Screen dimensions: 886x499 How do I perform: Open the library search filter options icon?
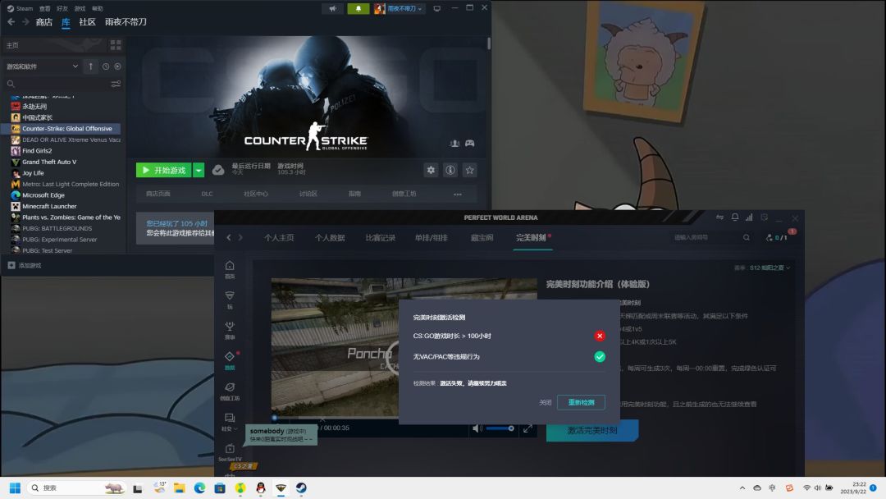pos(116,84)
